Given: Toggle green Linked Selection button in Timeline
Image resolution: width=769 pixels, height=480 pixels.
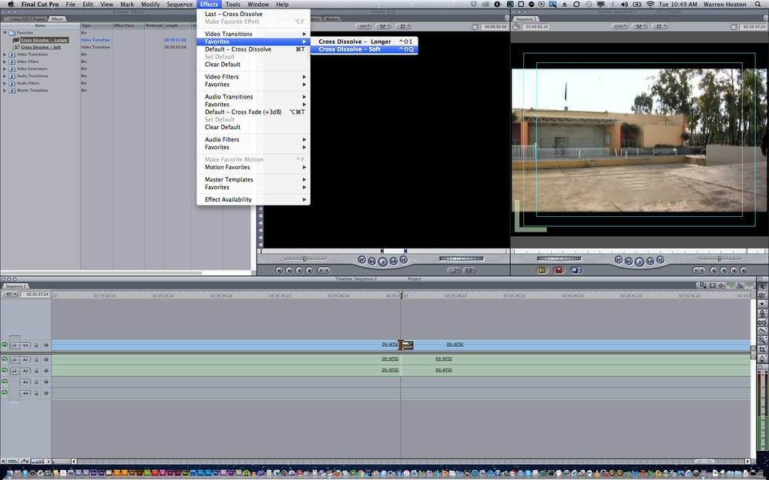Looking at the screenshot, I should point(730,285).
